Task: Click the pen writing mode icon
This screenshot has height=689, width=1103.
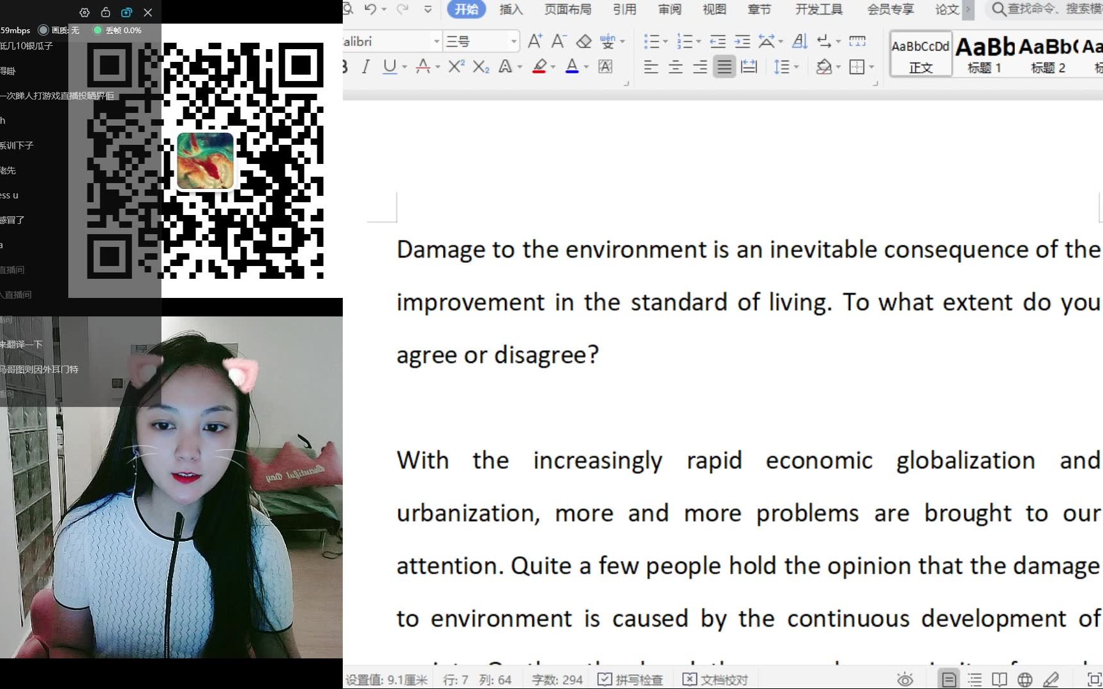Action: 1051,679
